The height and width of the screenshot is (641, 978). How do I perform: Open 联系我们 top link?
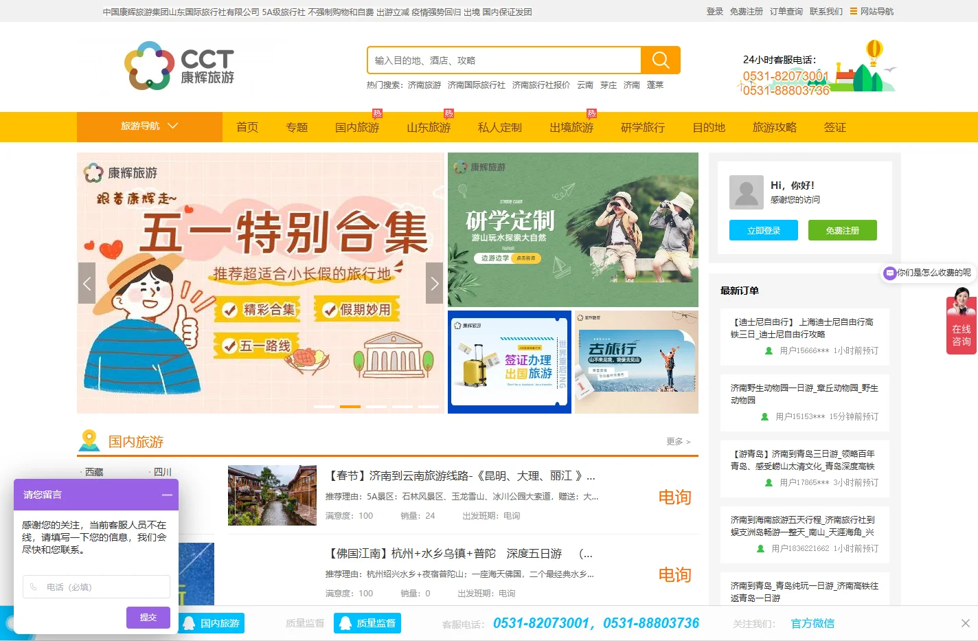point(826,11)
